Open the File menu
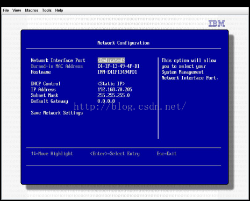 (6, 10)
